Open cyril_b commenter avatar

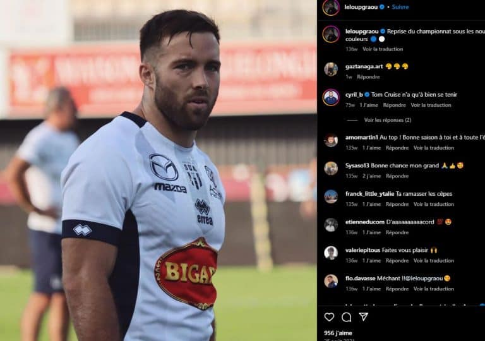pyautogui.click(x=331, y=97)
